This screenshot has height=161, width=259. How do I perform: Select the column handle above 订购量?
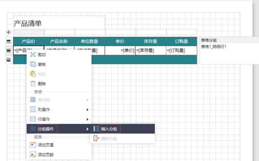182,32
